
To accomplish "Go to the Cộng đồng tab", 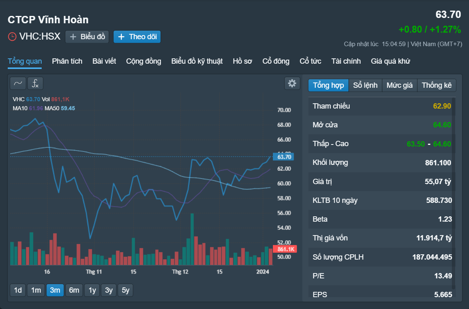I will click(x=143, y=61).
